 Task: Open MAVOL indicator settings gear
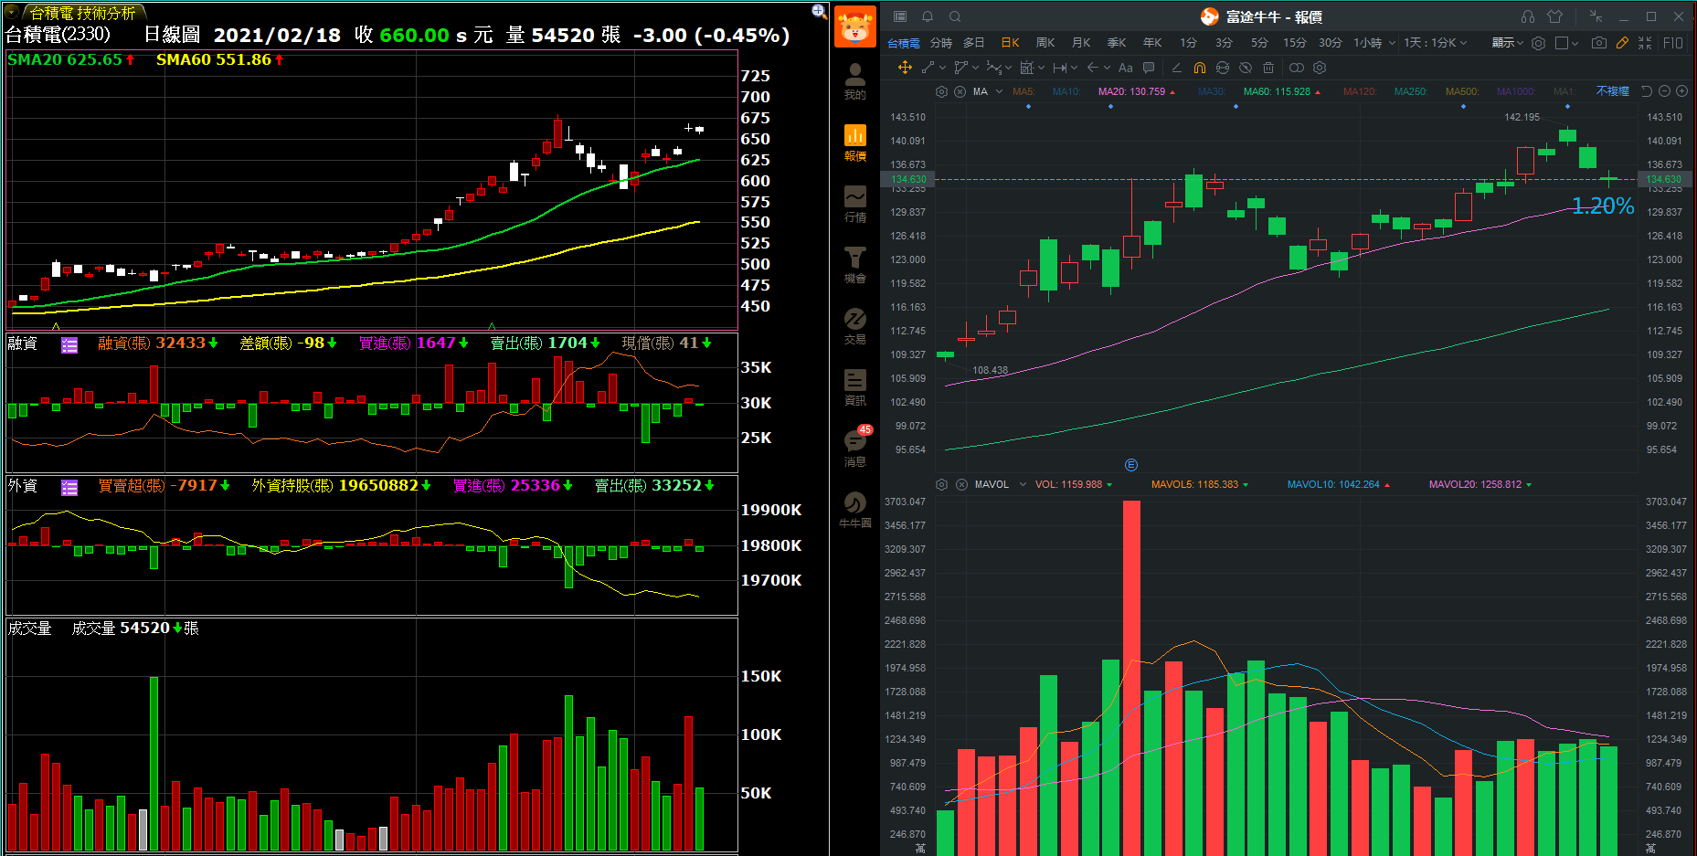(x=942, y=484)
